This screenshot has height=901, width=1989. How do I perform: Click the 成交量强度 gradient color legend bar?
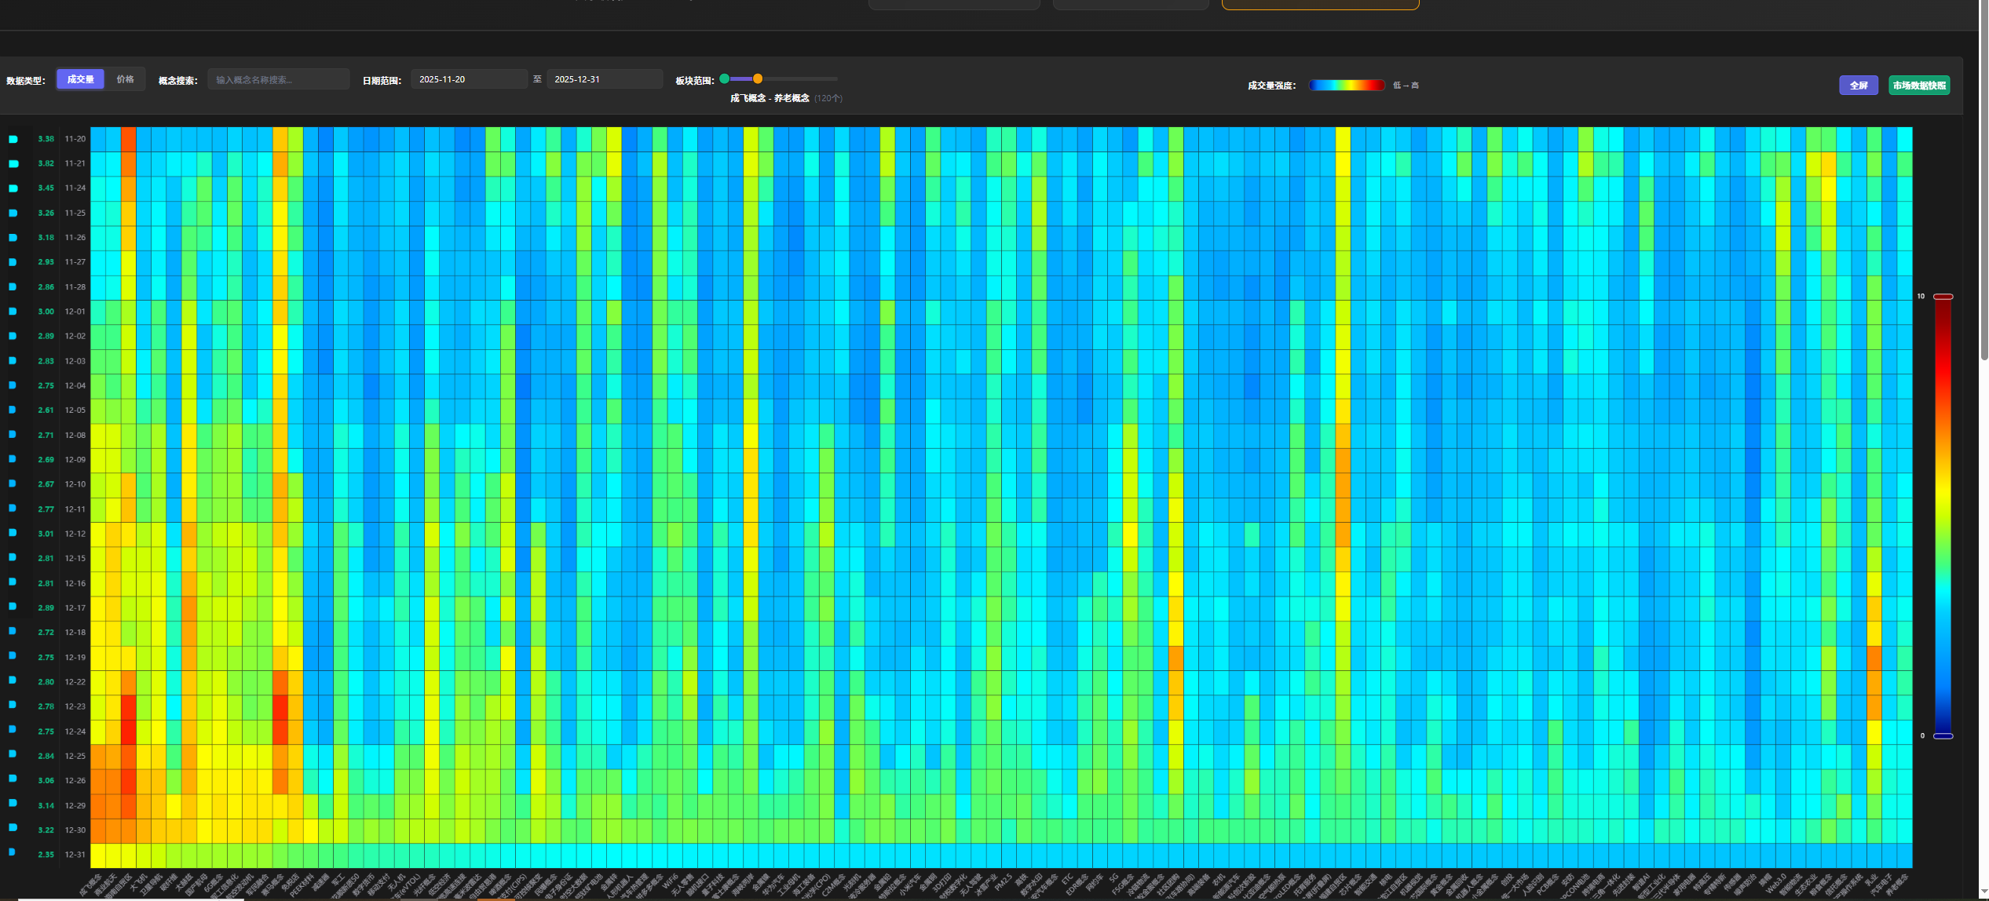tap(1346, 86)
